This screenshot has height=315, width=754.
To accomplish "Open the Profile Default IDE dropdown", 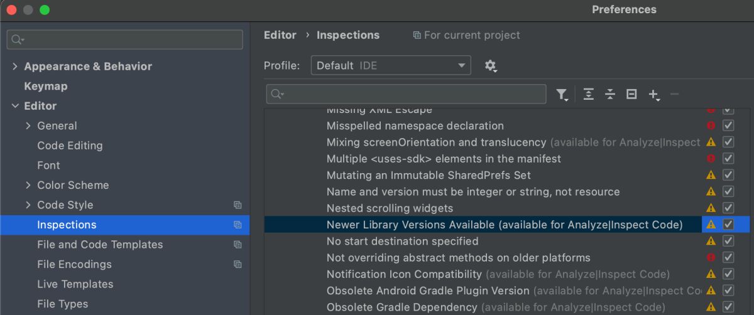I will (390, 65).
